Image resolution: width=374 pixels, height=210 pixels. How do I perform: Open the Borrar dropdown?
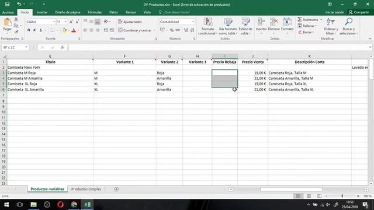[306, 32]
